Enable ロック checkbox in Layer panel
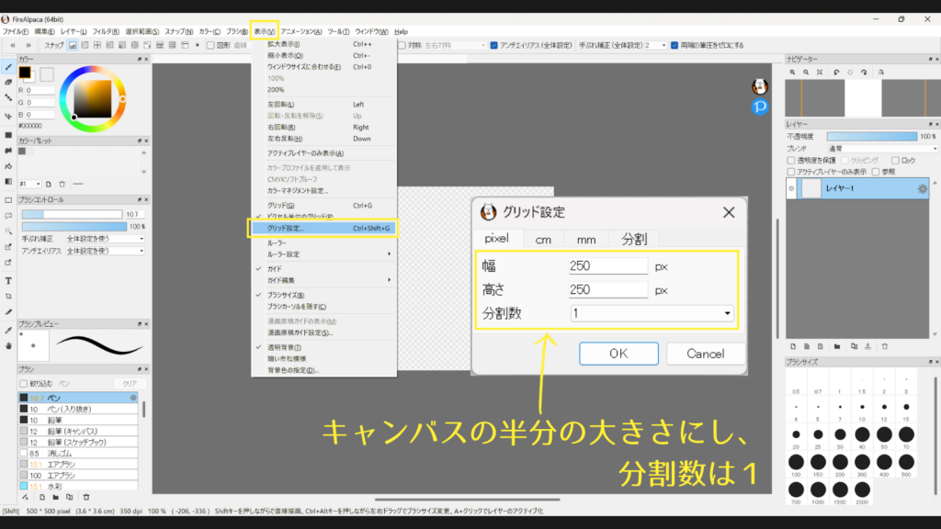 pos(895,160)
